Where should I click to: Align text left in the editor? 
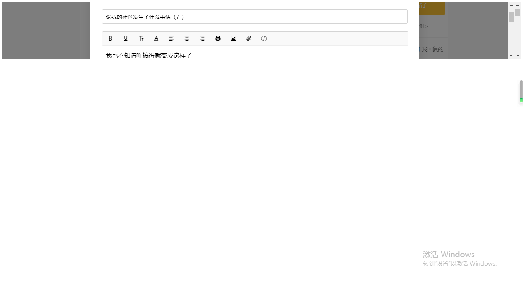pos(172,38)
